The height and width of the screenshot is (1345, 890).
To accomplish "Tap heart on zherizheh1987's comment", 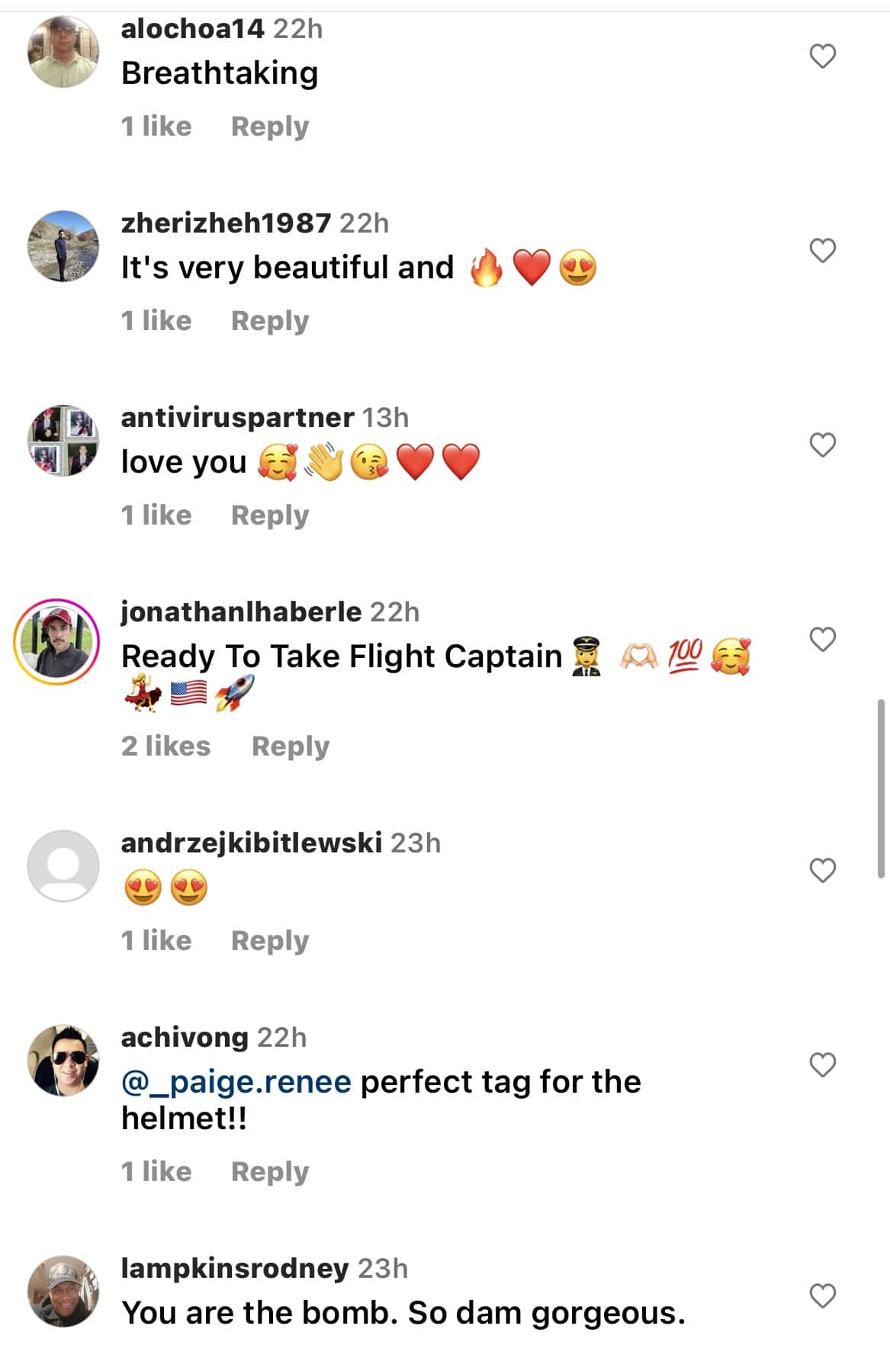I will (822, 251).
